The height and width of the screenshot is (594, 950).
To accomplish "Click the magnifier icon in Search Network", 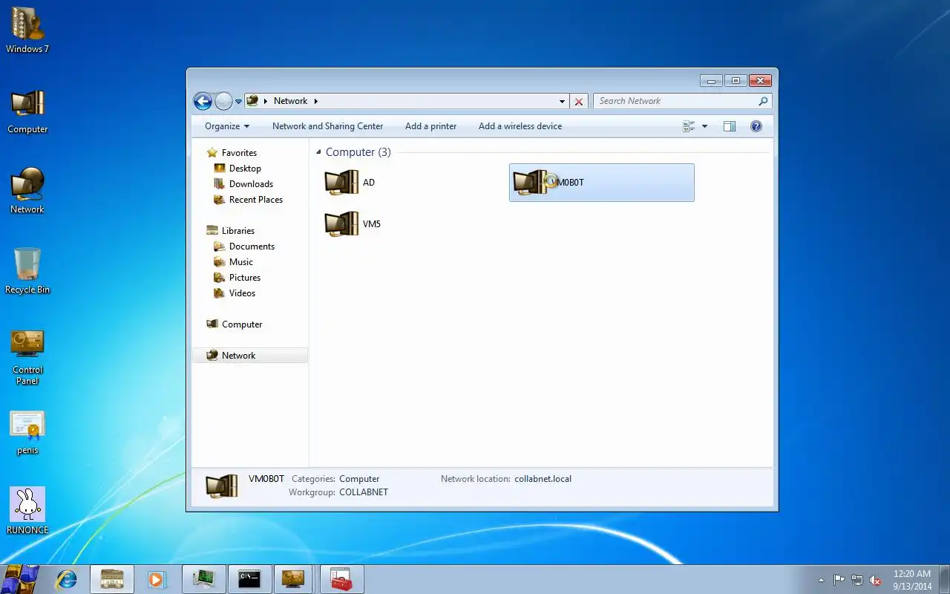I will 763,101.
